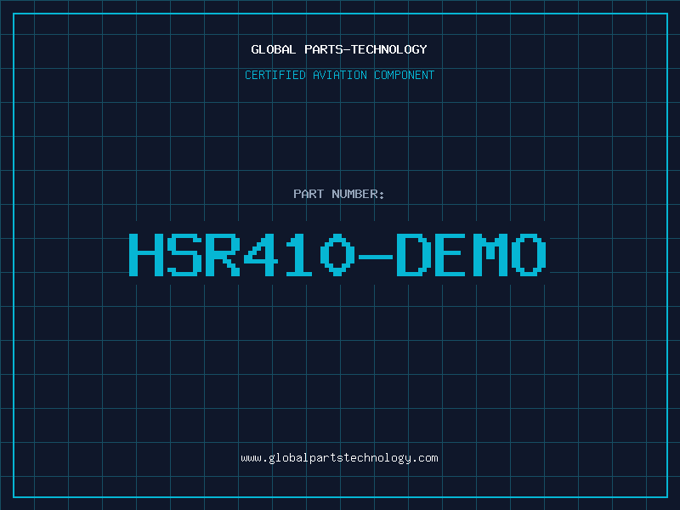Click the letter M in DEMO
Image resolution: width=680 pixels, height=510 pixels.
click(492, 254)
